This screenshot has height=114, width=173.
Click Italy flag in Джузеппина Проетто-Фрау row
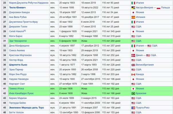pos(133,22)
